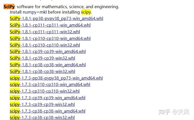Open SciPy-1.8.1-cp39-cp39-win32.whl link
Image resolution: width=194 pixels, height=120 pixels.
coord(43,58)
